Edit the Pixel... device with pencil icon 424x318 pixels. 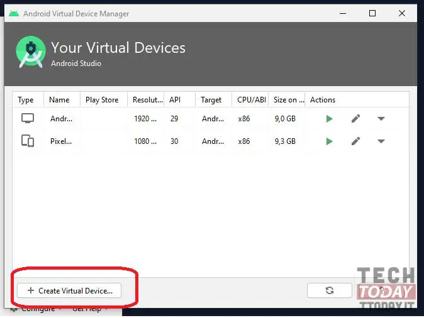click(x=355, y=141)
